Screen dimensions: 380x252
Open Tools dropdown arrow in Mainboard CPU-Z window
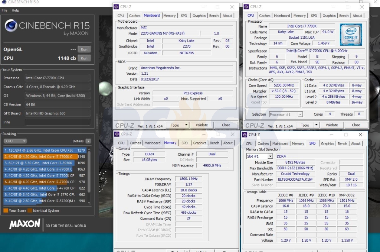(x=186, y=125)
